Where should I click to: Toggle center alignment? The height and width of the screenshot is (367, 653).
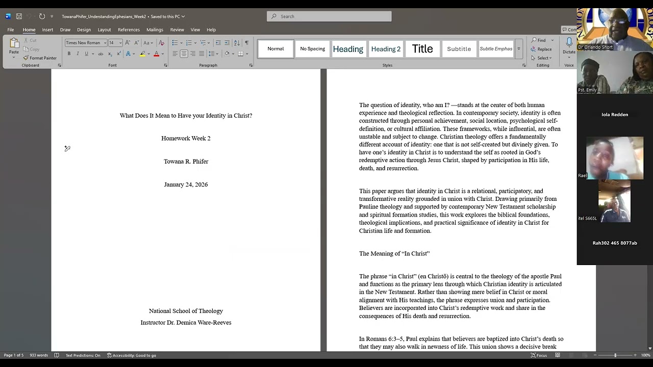click(184, 54)
